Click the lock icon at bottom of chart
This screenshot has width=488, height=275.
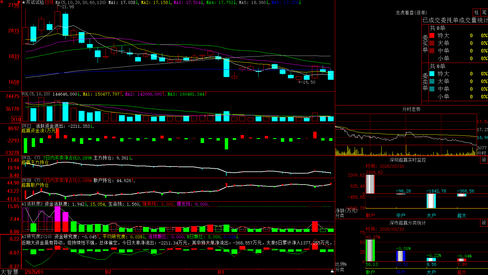coord(332,271)
